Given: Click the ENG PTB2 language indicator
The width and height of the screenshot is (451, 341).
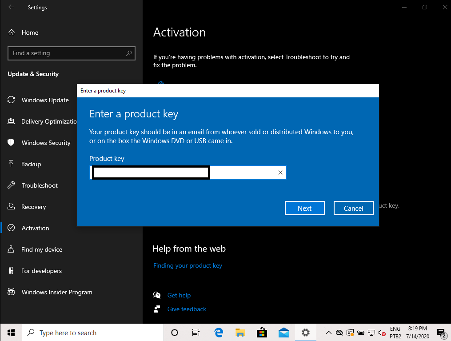Looking at the screenshot, I should click(395, 333).
